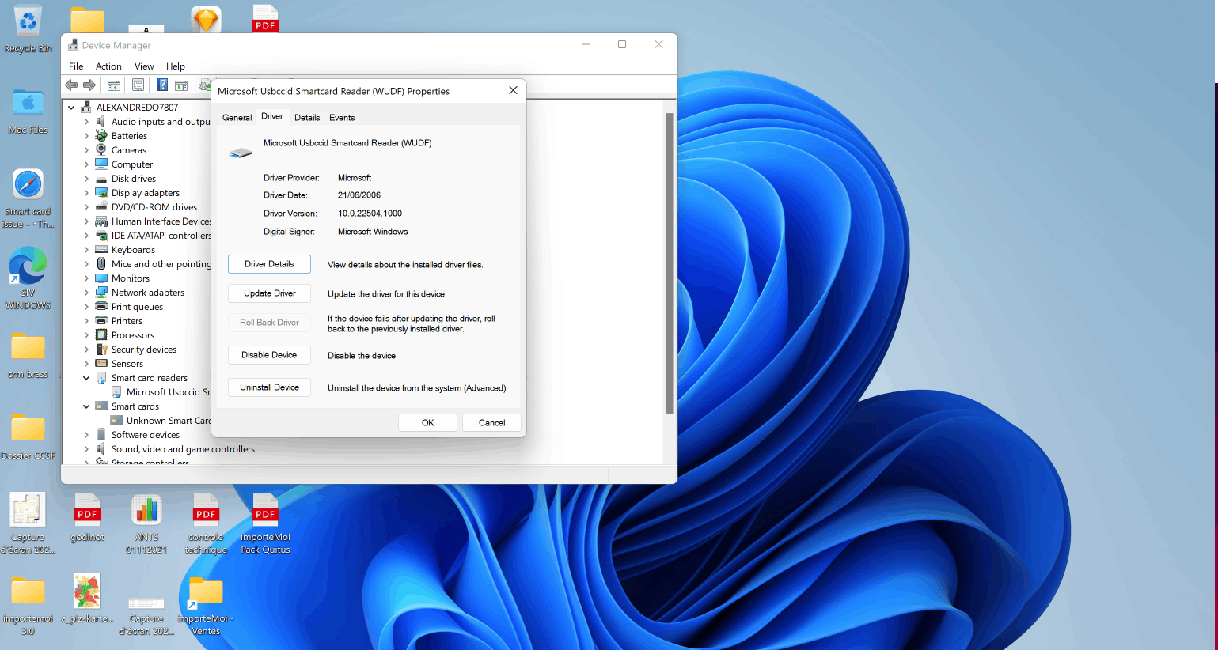1218x650 pixels.
Task: Select the Security devices key icon
Action: [101, 349]
